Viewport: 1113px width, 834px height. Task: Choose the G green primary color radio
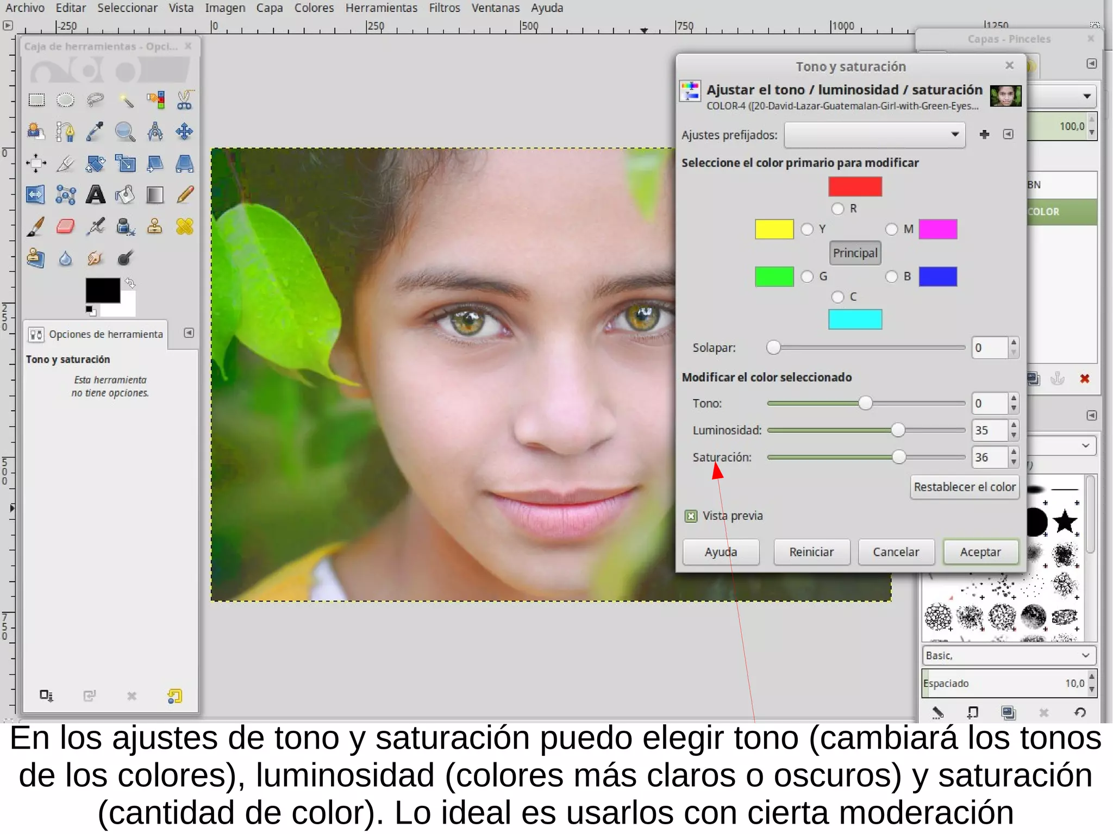point(807,277)
